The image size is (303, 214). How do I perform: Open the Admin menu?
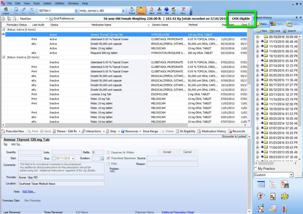(47, 3)
